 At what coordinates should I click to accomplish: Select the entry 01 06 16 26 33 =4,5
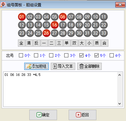pyautogui.click(x=22, y=75)
